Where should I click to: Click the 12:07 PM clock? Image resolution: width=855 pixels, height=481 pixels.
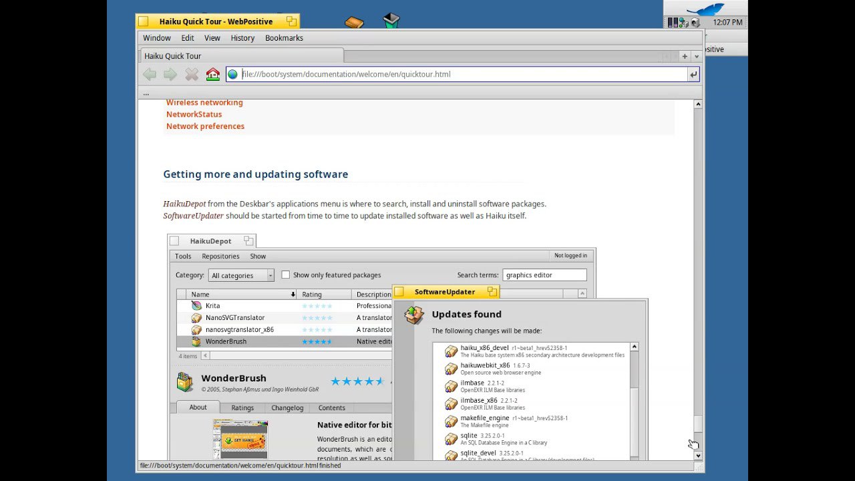727,22
